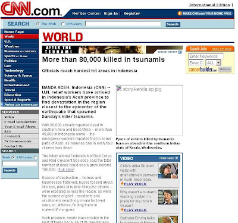Select Web radio in sidebar search
Image resolution: width=238 pixels, height=223 pixels.
13,158
